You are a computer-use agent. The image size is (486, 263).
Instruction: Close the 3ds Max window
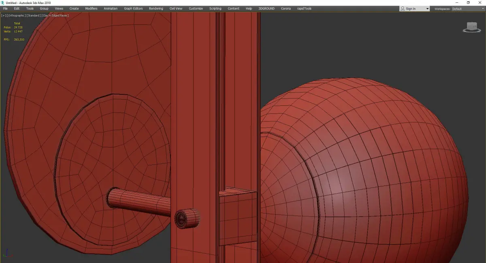(x=480, y=2)
